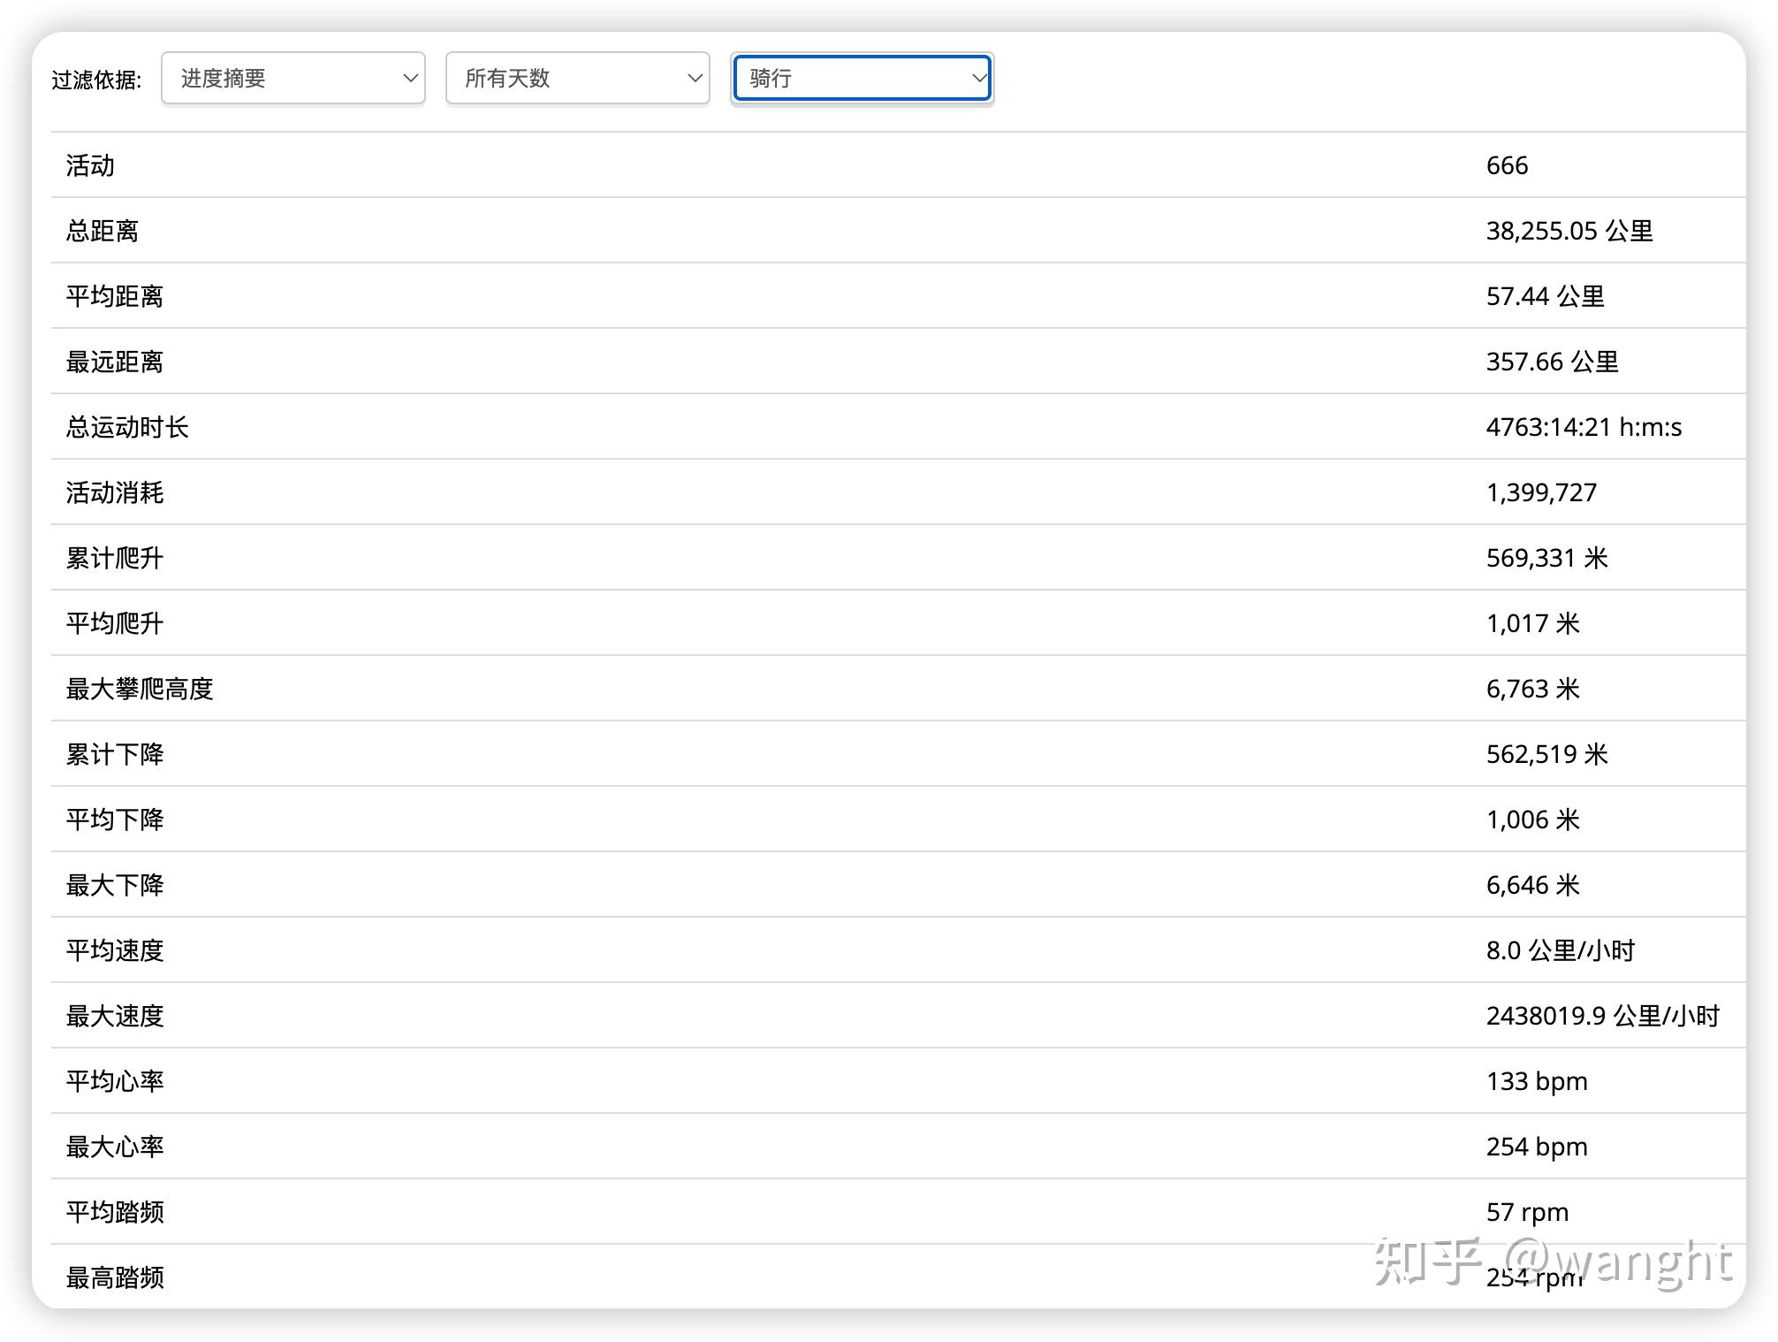Select the 累计爬升 row
1778x1342 pixels.
point(115,558)
